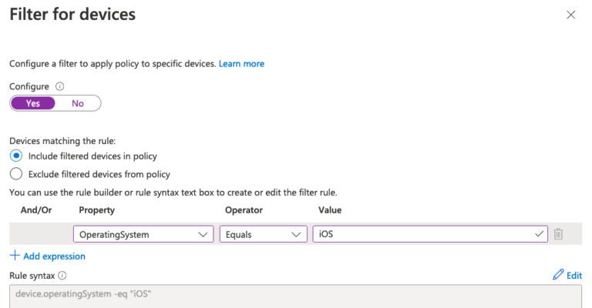Set the Configure toggle to Yes
592x308 pixels.
pos(33,103)
